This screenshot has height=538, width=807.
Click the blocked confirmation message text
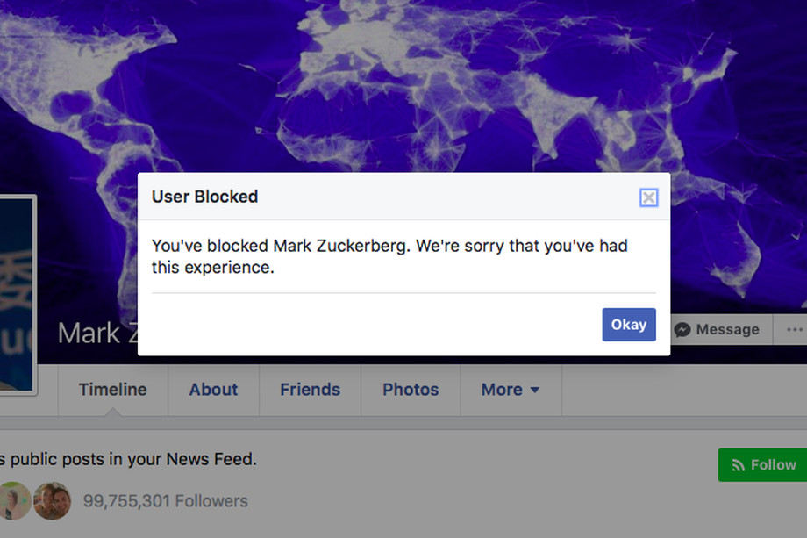click(389, 256)
